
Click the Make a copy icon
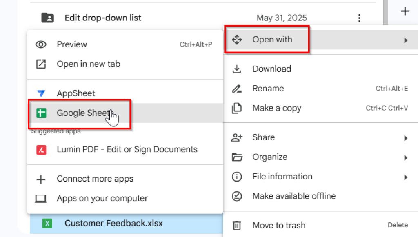tap(237, 108)
